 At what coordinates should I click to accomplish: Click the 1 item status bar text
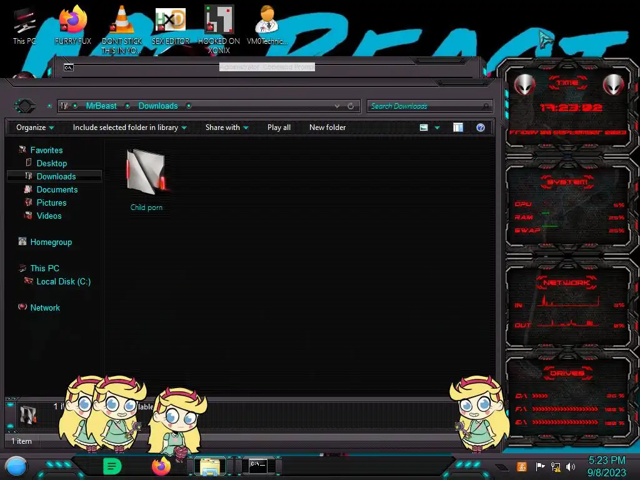[x=22, y=441]
